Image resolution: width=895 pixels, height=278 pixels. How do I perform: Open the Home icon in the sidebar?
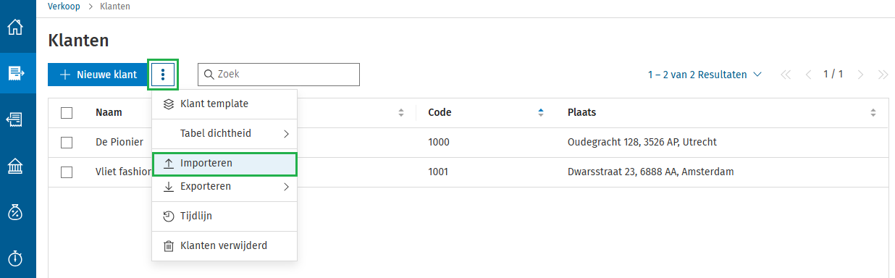(15, 28)
